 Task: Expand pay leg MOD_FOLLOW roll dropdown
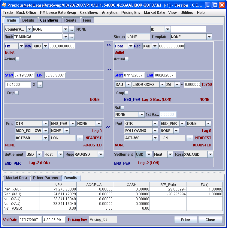46,131
